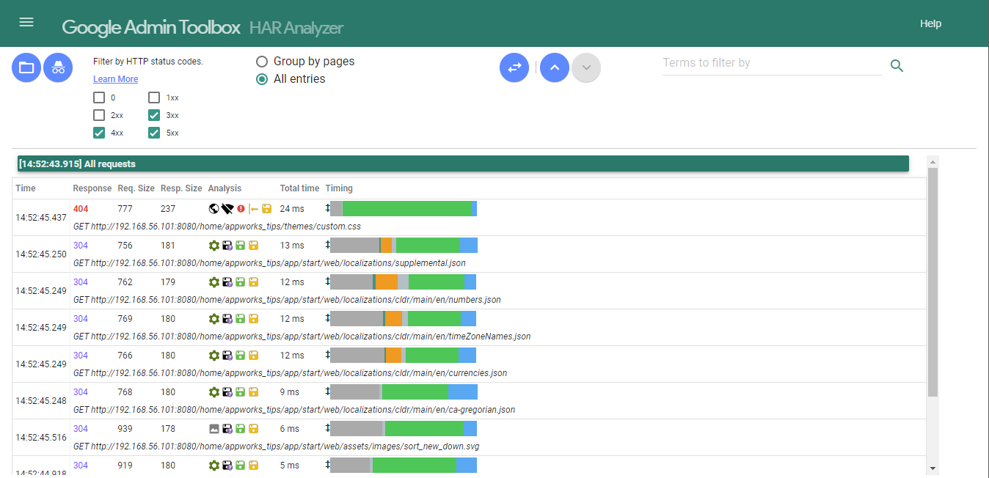Click the open HAR file folder icon
The height and width of the screenshot is (478, 989).
(26, 67)
